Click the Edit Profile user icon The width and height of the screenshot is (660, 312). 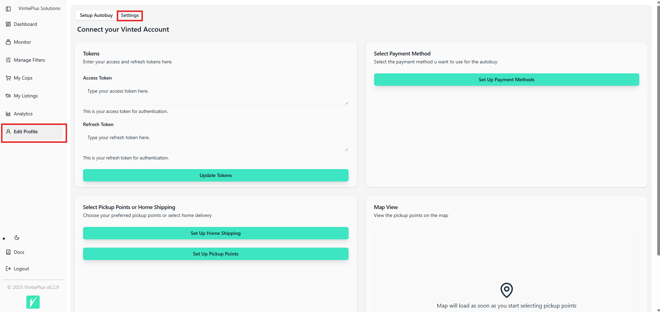[x=8, y=132]
